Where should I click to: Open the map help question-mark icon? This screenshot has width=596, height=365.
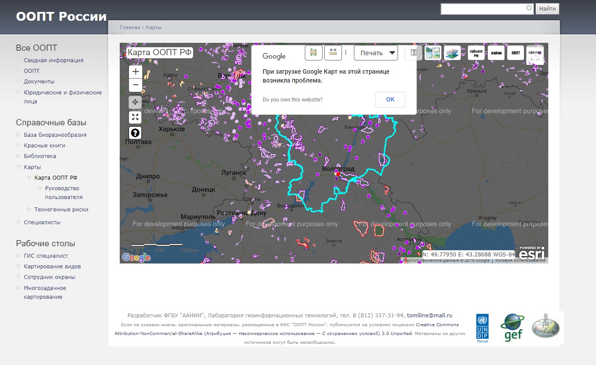click(135, 132)
